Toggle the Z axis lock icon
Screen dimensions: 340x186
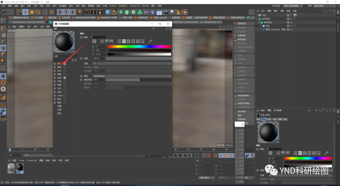click(x=73, y=12)
